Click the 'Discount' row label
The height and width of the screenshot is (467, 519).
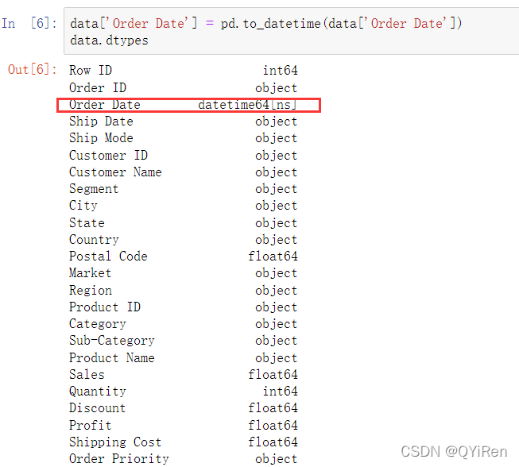click(97, 407)
